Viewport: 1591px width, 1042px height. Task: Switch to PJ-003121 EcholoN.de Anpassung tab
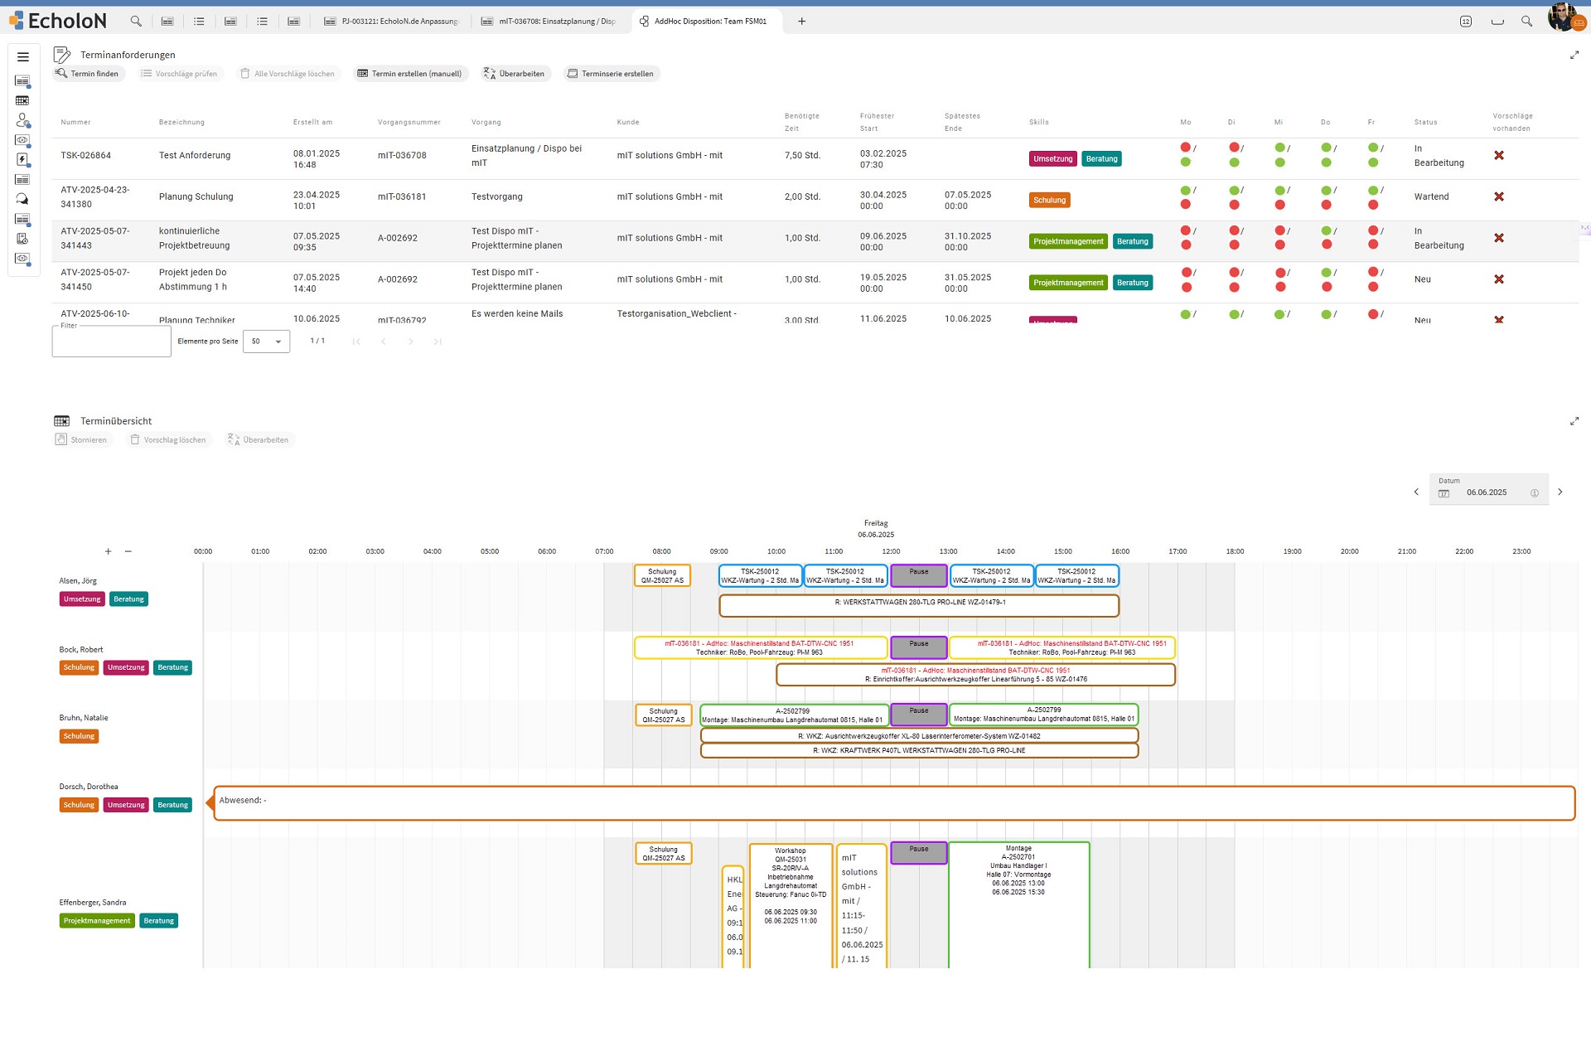(391, 22)
